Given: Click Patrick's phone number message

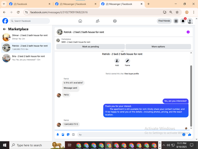Looking at the screenshot, I should (71, 124).
